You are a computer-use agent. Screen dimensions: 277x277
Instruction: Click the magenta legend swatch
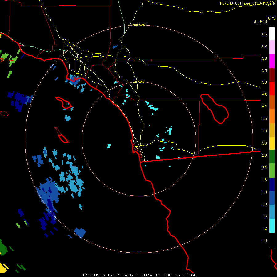pos(272,61)
